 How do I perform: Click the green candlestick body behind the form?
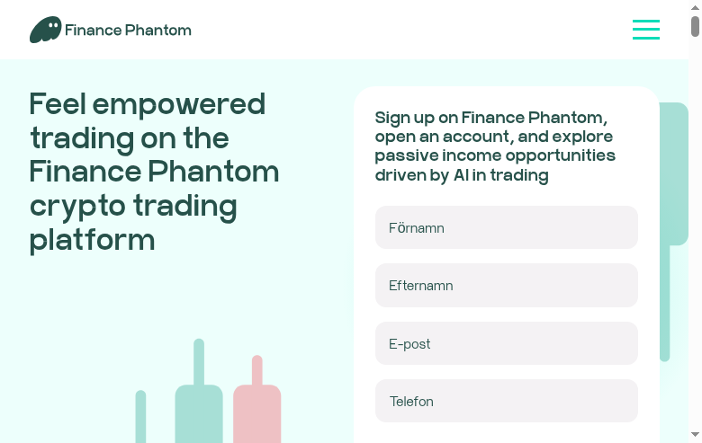(x=674, y=173)
